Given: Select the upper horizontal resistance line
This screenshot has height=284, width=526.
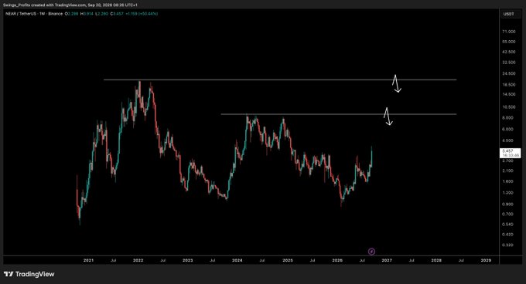Looking at the screenshot, I should pyautogui.click(x=280, y=79).
